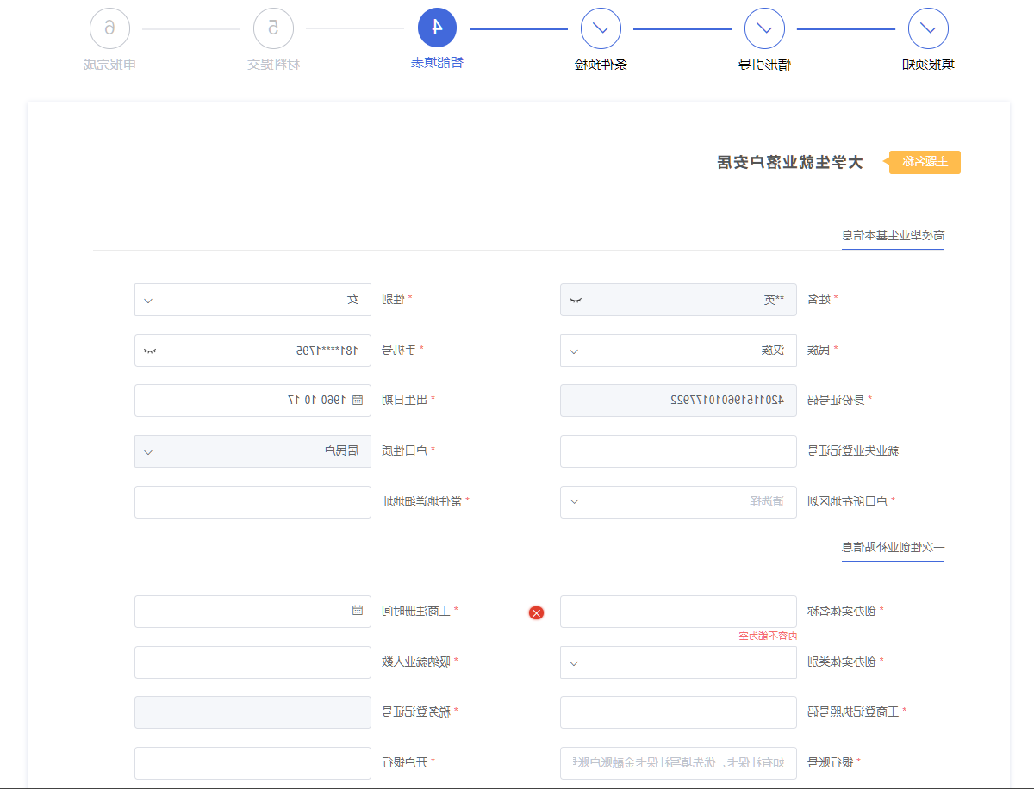Click the 条件预检 step label
Viewport: 1034px width, 789px height.
coord(601,65)
